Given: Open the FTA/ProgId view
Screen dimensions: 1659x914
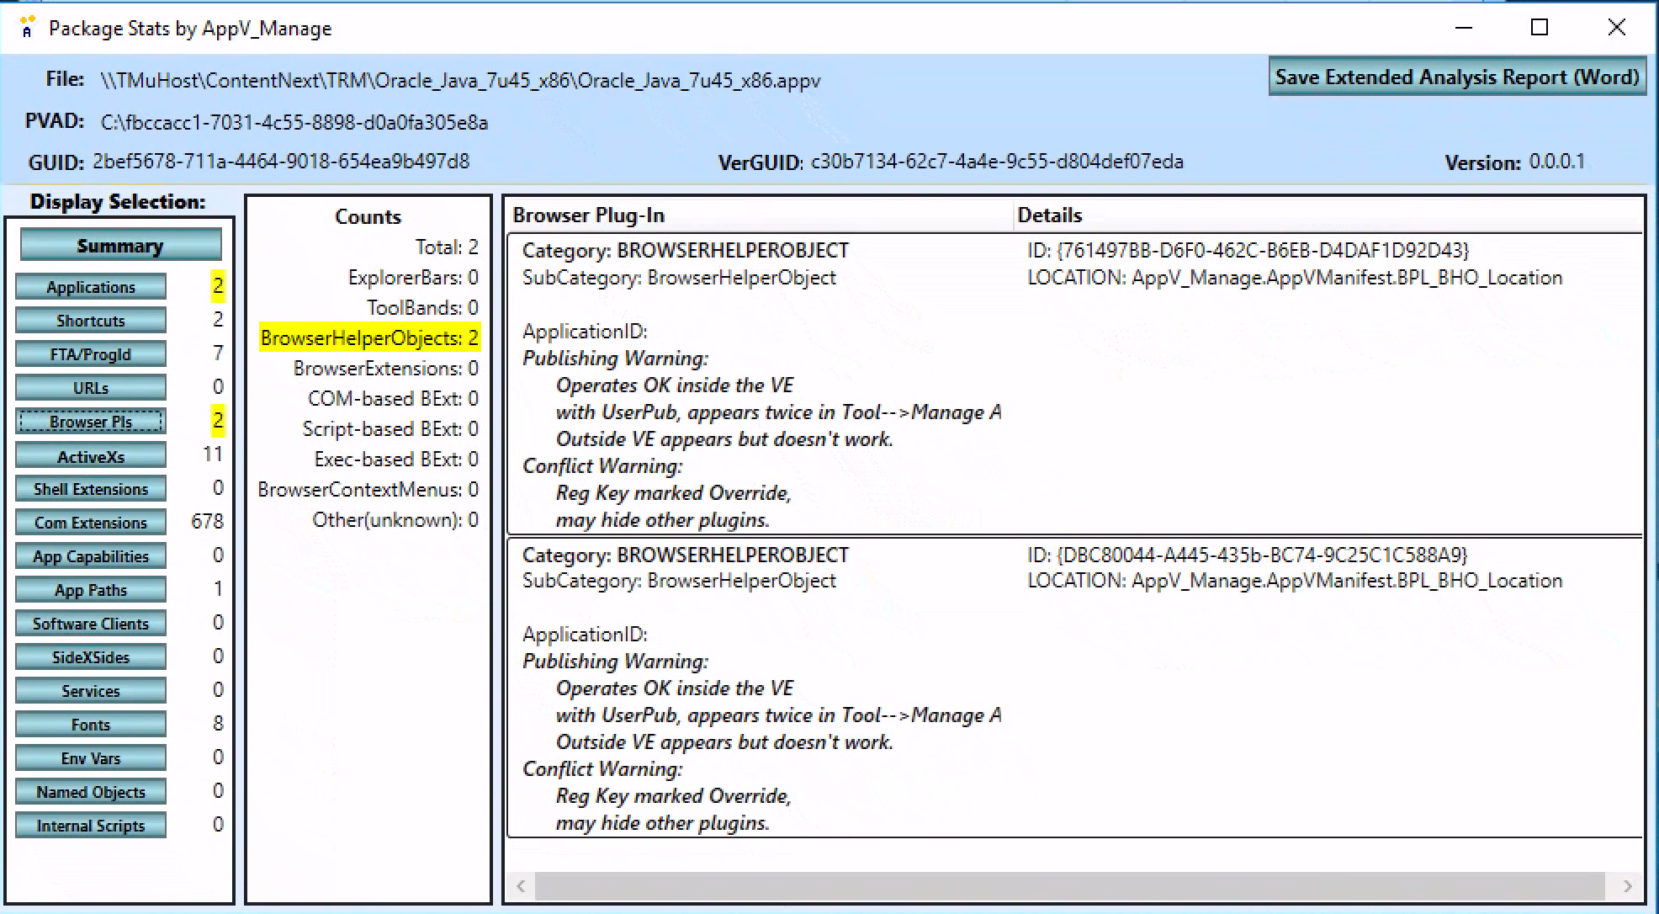Looking at the screenshot, I should pos(91,353).
